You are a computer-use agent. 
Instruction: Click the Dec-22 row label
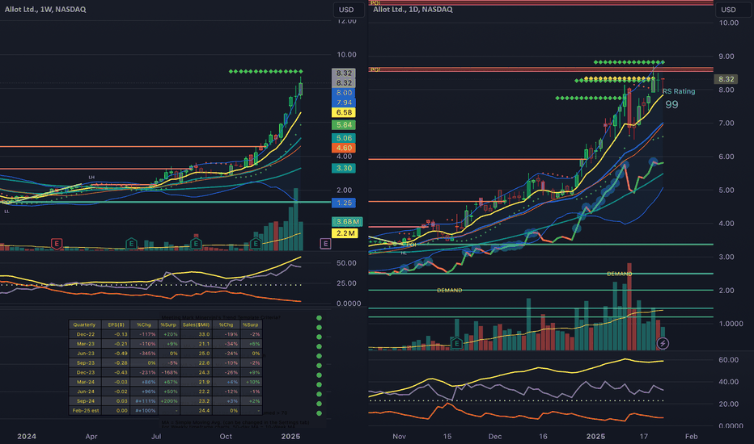coord(85,334)
